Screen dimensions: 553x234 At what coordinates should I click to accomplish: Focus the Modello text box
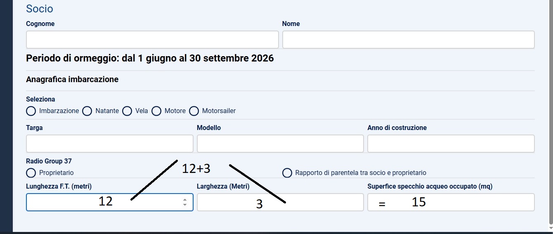tap(280, 144)
